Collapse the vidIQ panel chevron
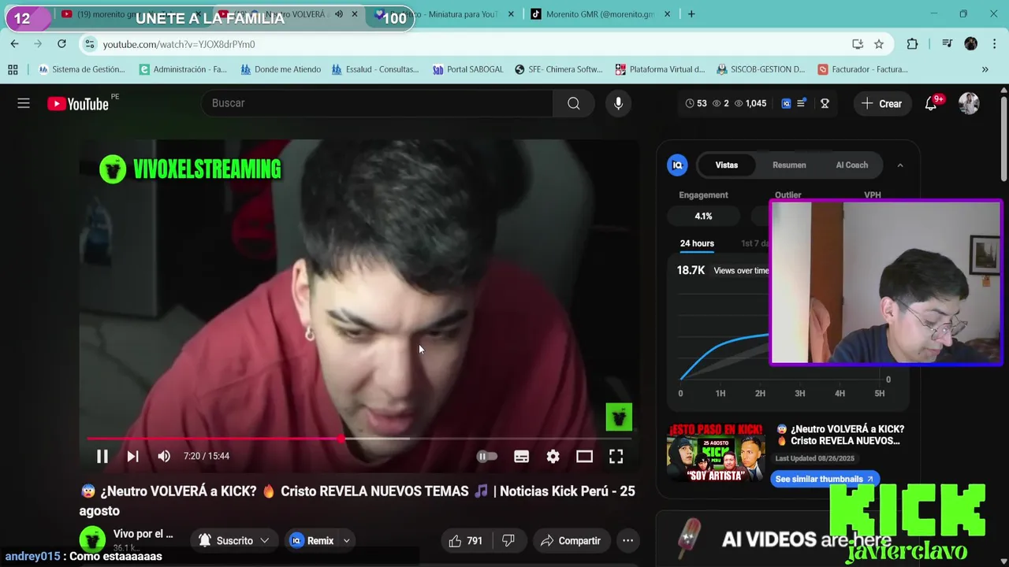This screenshot has height=567, width=1009. click(x=900, y=165)
